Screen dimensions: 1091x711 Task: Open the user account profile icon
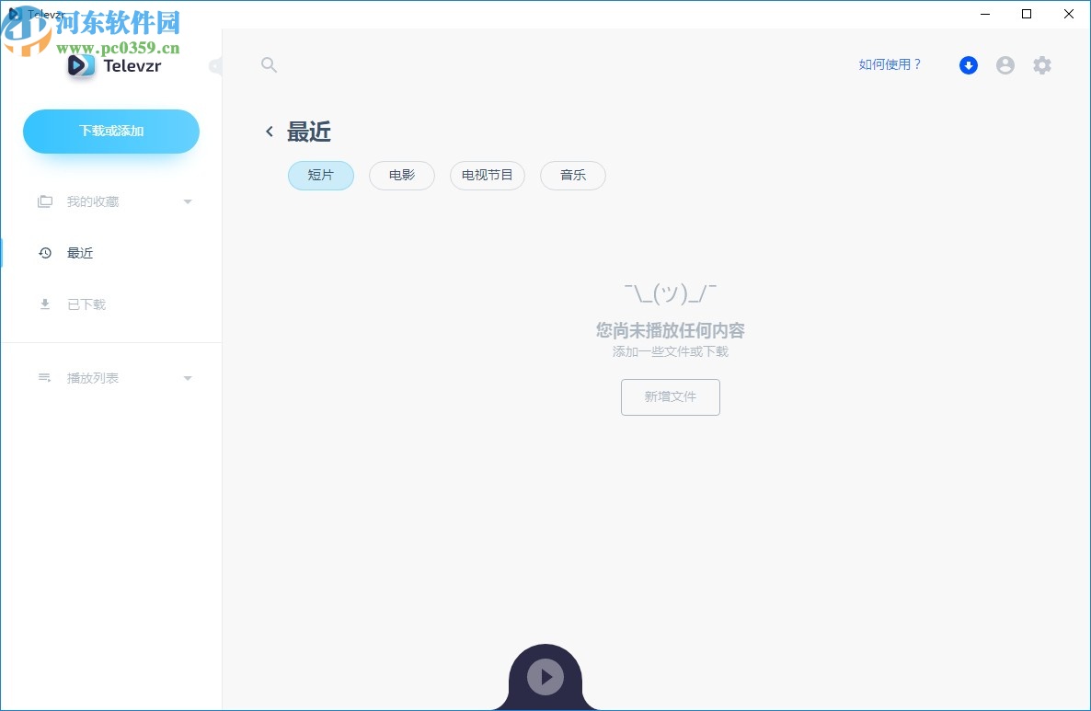(1005, 64)
